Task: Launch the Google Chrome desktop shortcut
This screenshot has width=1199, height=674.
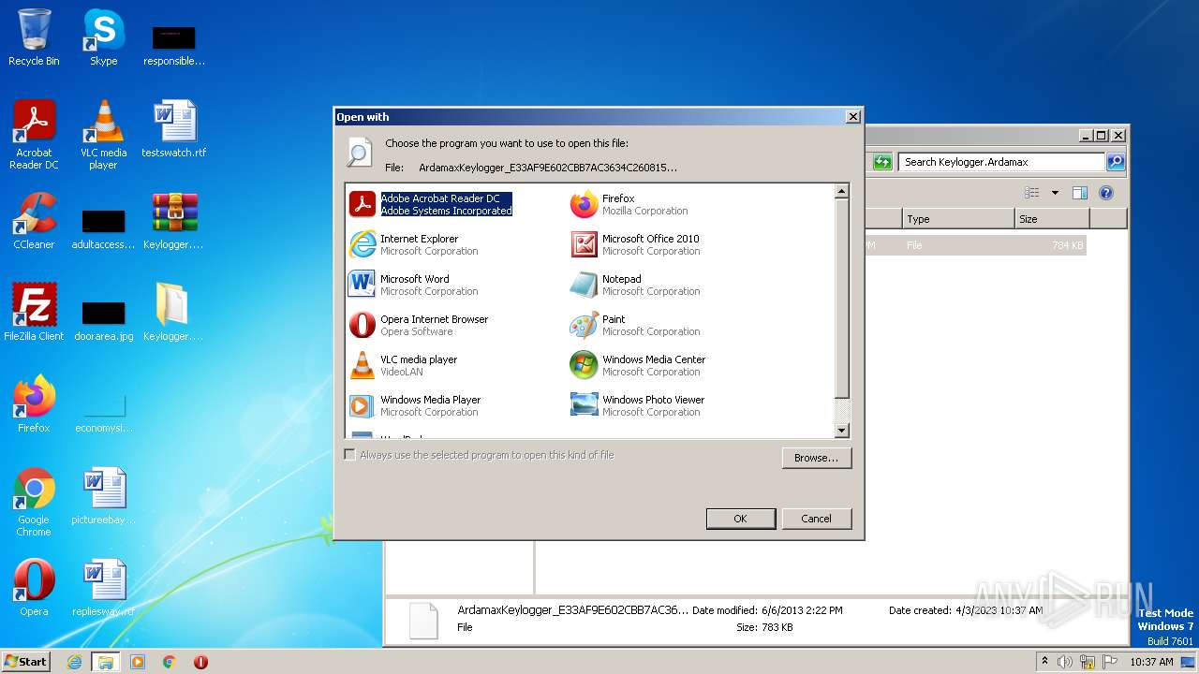Action: (x=34, y=502)
